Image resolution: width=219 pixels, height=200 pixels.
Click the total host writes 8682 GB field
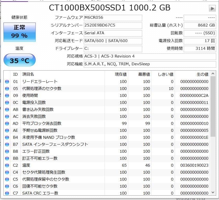[200, 26]
